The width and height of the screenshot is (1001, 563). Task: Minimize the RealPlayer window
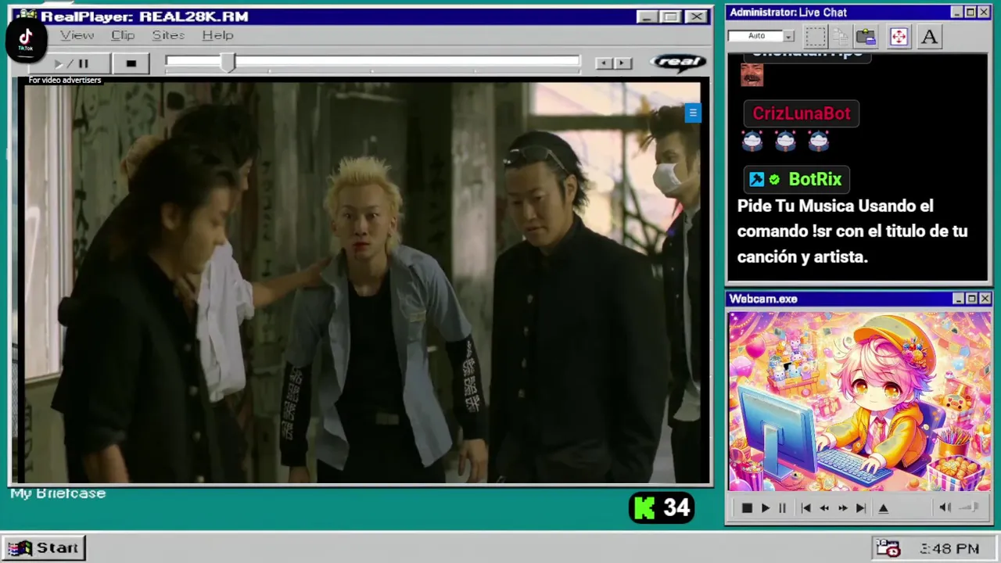[646, 16]
